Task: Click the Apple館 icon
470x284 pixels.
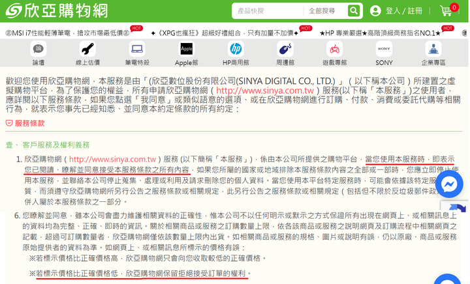Action: [187, 49]
